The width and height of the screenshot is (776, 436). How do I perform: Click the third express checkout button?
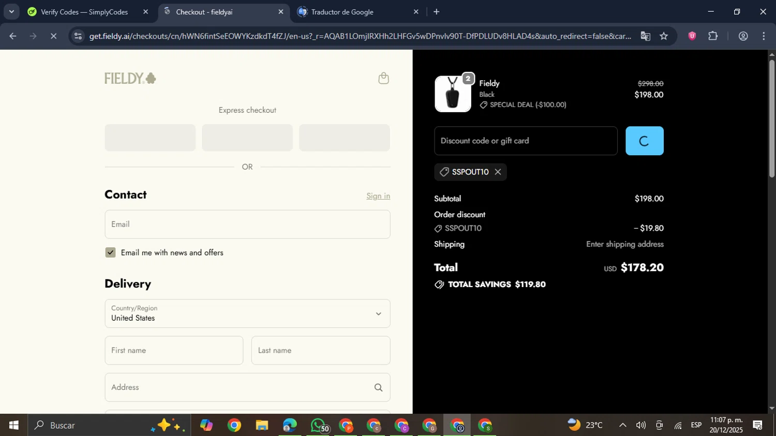(x=345, y=138)
